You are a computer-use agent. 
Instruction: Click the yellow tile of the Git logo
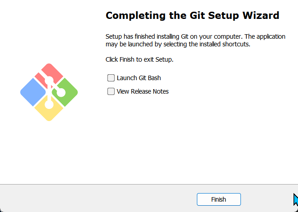(49, 112)
